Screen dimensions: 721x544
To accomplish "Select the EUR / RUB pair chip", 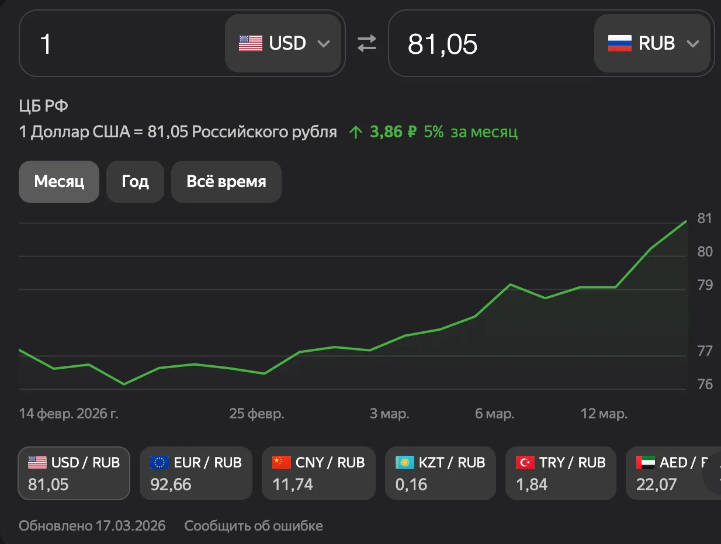I will [x=196, y=473].
